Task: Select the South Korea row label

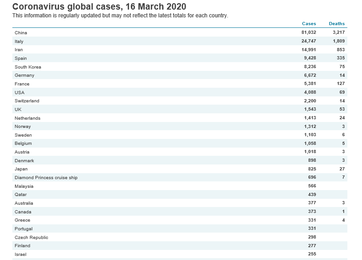Action: (x=28, y=67)
